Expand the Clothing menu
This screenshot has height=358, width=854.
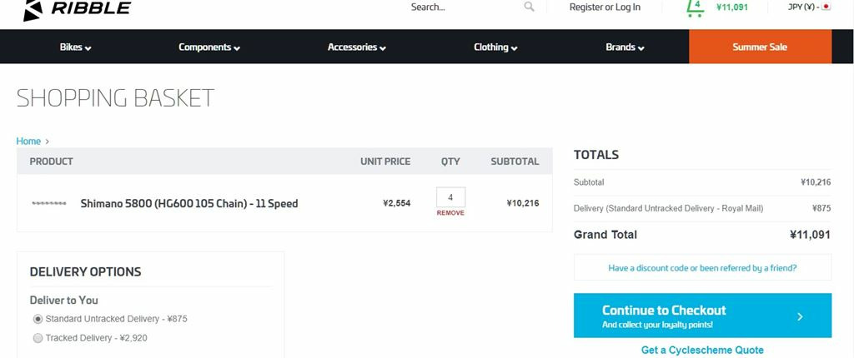[x=495, y=47]
